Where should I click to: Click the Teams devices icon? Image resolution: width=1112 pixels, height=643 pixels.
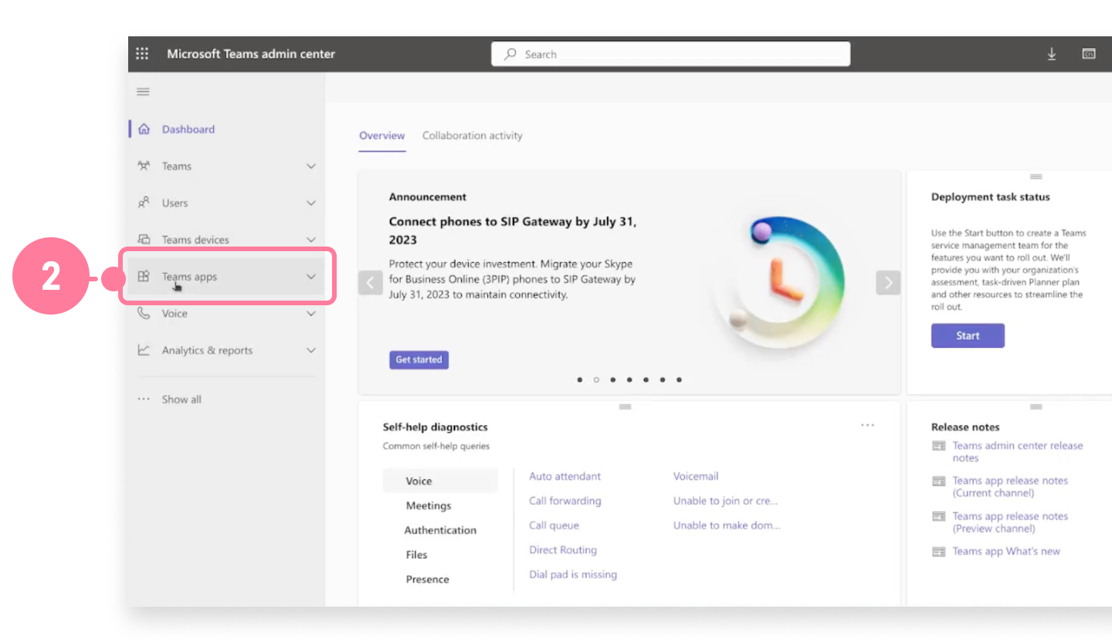click(144, 240)
